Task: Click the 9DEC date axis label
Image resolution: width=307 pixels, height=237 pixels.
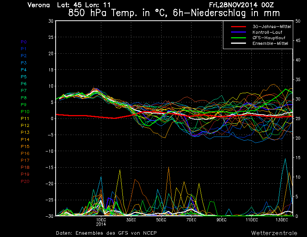Action: click(221, 220)
